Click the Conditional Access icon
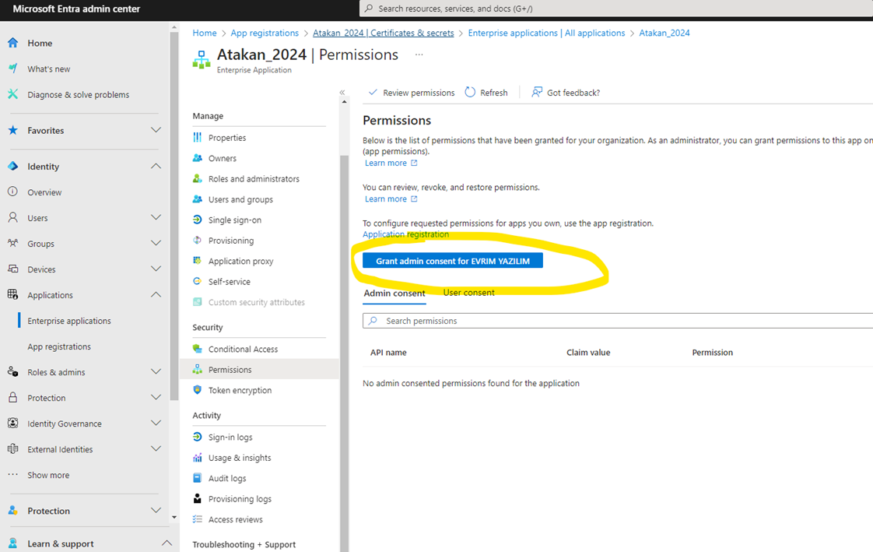This screenshot has width=873, height=552. (197, 349)
